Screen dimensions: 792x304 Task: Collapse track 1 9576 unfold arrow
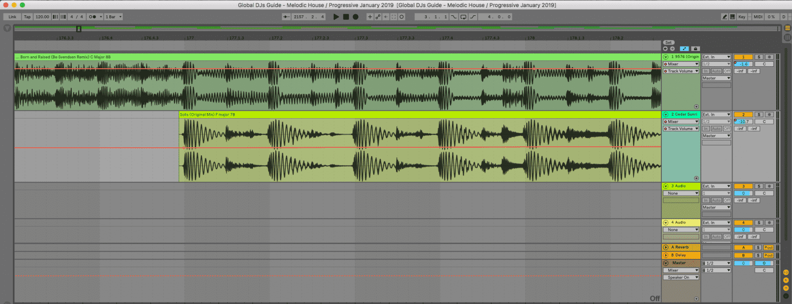pyautogui.click(x=666, y=57)
